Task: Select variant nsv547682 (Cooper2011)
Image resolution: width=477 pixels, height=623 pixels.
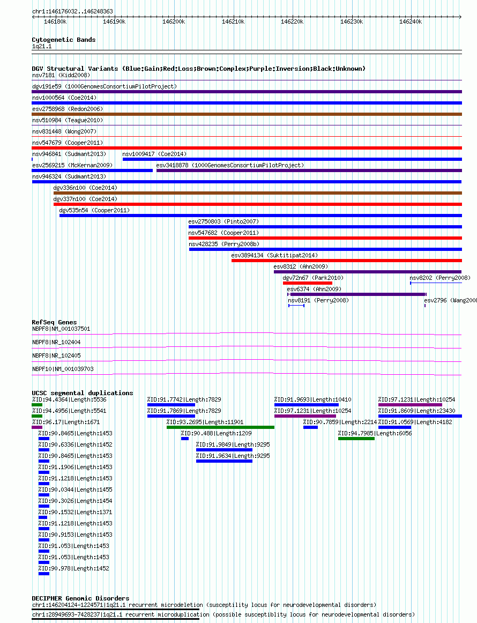Action: click(x=223, y=233)
